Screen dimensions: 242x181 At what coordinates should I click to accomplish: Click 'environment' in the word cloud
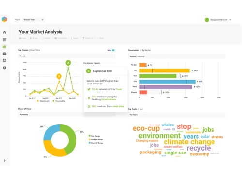point(160,136)
